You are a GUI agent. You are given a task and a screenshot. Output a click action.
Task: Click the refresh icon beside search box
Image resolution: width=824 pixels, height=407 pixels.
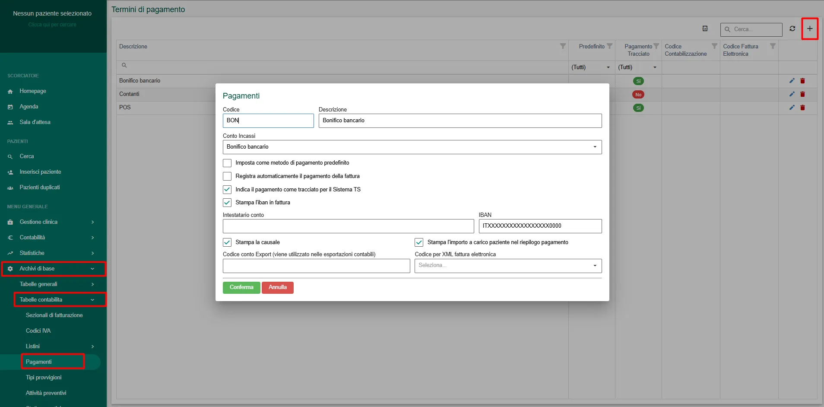[x=792, y=29]
